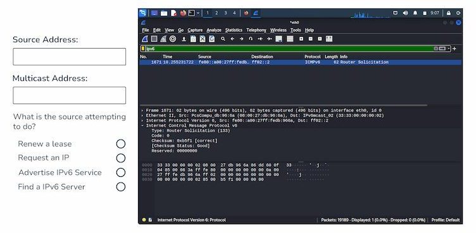Reload this capture file

tap(211, 39)
